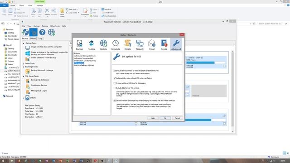
Task: Click Help button in Reflect Defaults dialog
Action: (153, 118)
